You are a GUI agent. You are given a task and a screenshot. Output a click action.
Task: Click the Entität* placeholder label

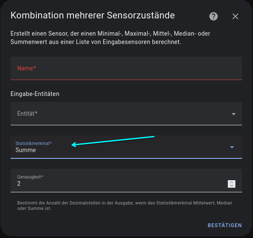click(x=28, y=114)
